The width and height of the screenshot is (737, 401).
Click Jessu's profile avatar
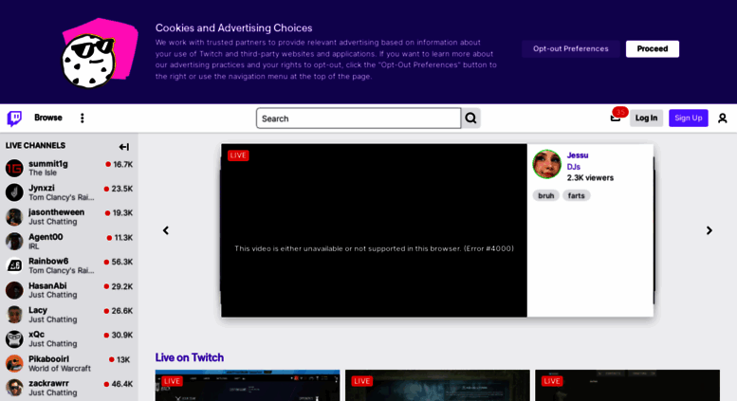click(x=546, y=164)
